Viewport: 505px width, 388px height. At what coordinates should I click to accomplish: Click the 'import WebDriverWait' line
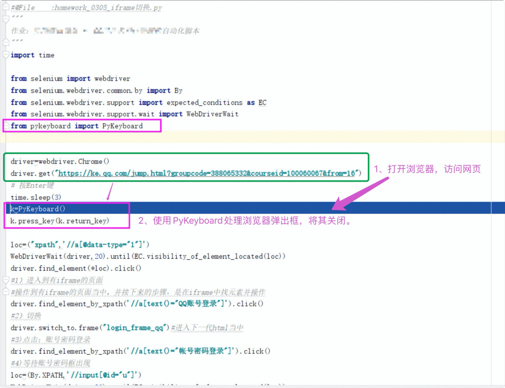click(x=125, y=114)
